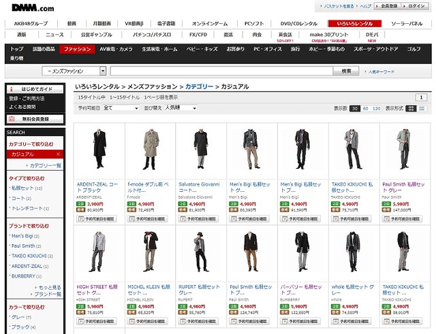The image size is (436, 334).
Task: Set display count to 30
Action: point(354,109)
